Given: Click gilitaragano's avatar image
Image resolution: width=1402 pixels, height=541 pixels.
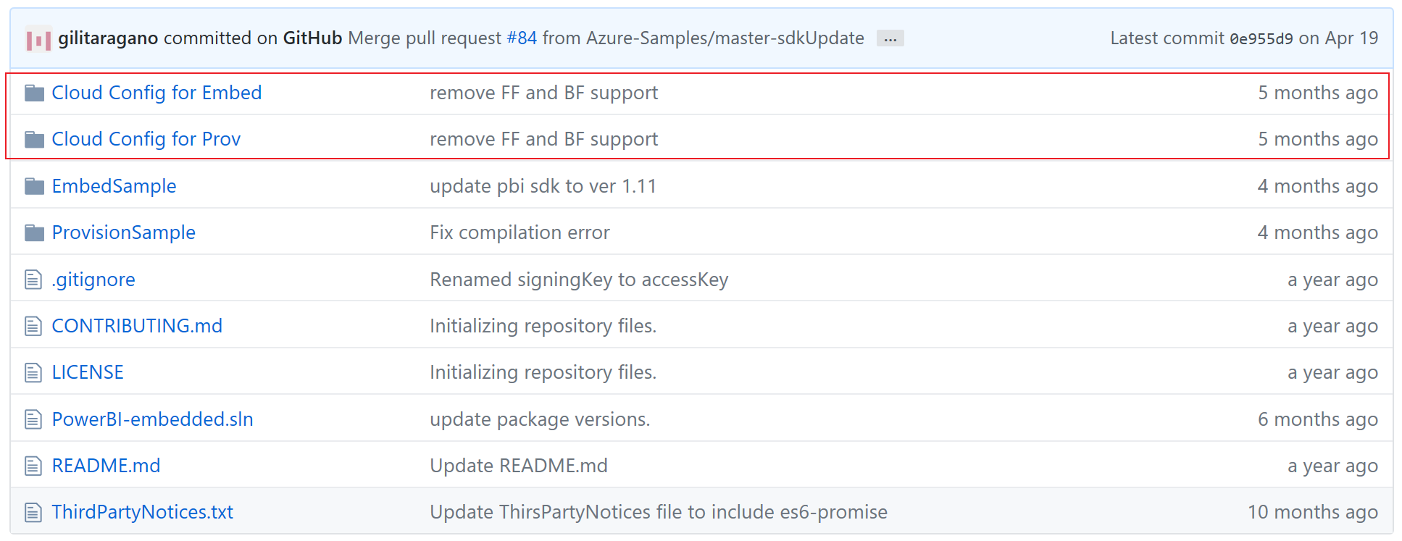Looking at the screenshot, I should [38, 38].
